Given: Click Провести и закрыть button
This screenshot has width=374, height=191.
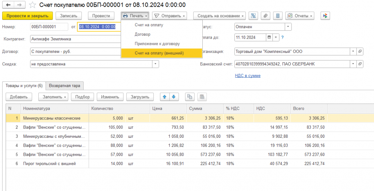Looking at the screenshot, I should point(27,16).
